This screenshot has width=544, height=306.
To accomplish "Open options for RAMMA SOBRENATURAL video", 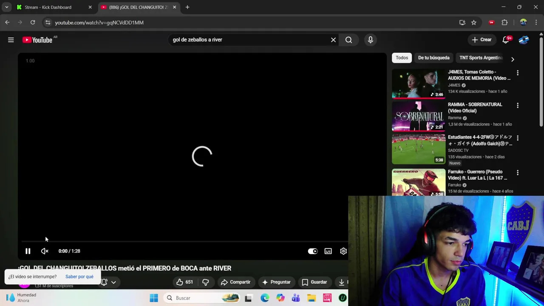I will (x=517, y=105).
